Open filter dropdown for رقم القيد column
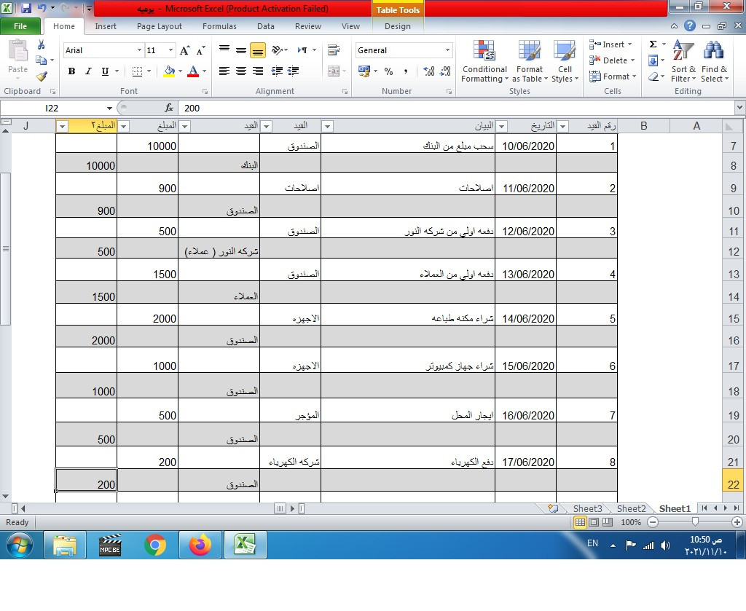This screenshot has height=611, width=746. [563, 127]
